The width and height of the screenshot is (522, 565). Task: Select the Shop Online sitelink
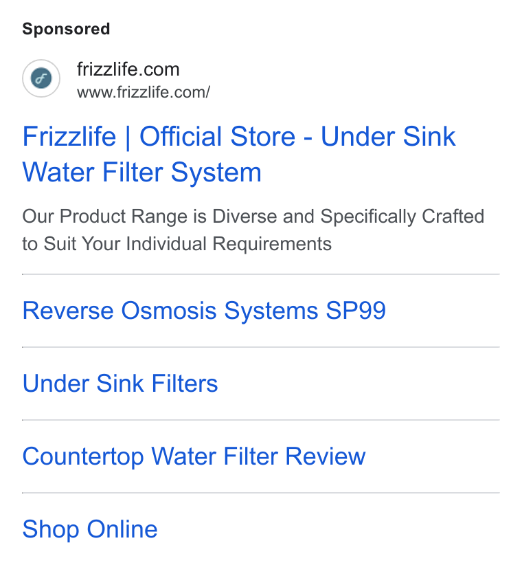click(x=90, y=529)
